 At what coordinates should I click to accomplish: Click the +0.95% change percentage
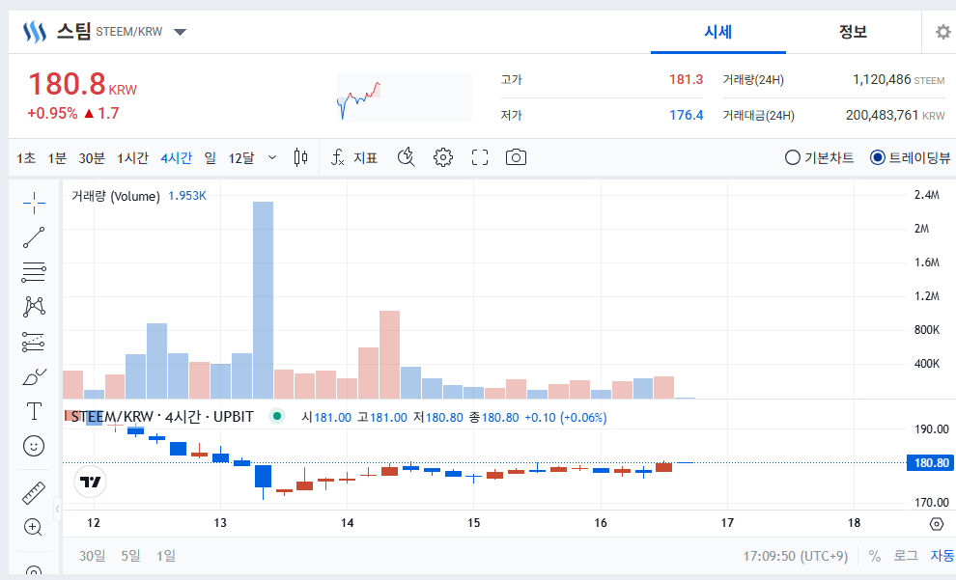coord(52,113)
